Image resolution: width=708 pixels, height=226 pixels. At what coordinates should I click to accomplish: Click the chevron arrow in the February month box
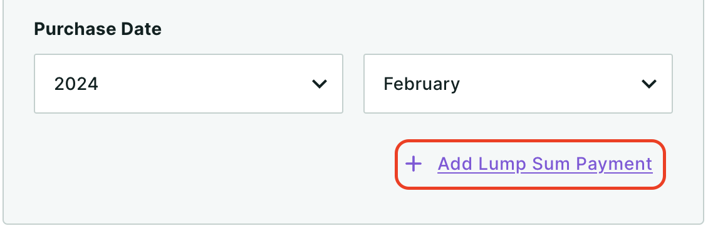pos(649,84)
